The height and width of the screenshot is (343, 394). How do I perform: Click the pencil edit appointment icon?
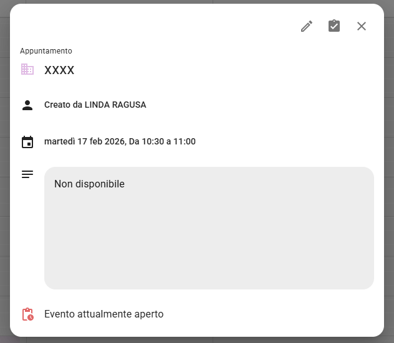point(306,26)
